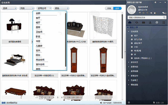Expand the 家用电器 tree node
Screen dimensions: 168x105
click(129, 71)
